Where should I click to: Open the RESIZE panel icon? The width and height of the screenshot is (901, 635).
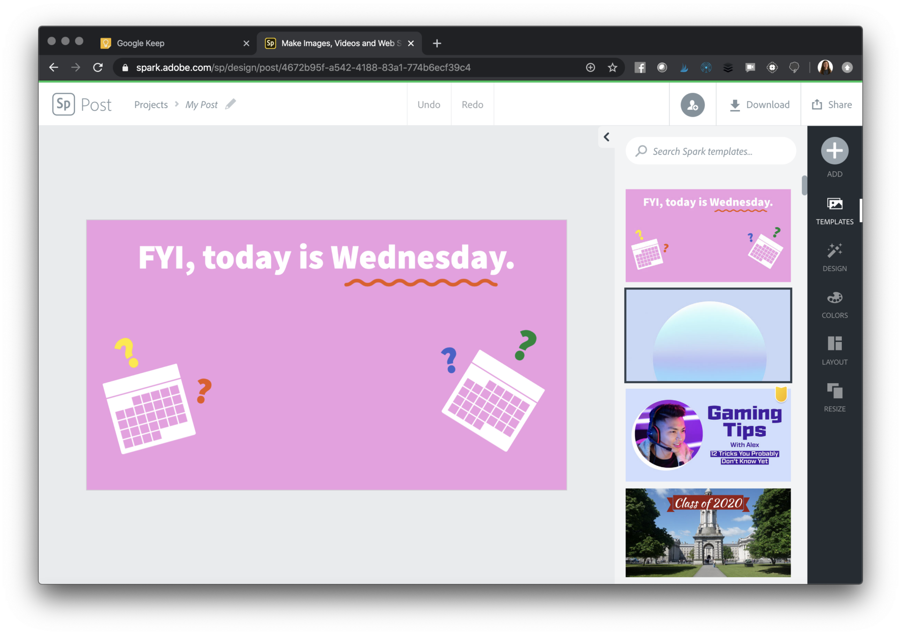834,391
